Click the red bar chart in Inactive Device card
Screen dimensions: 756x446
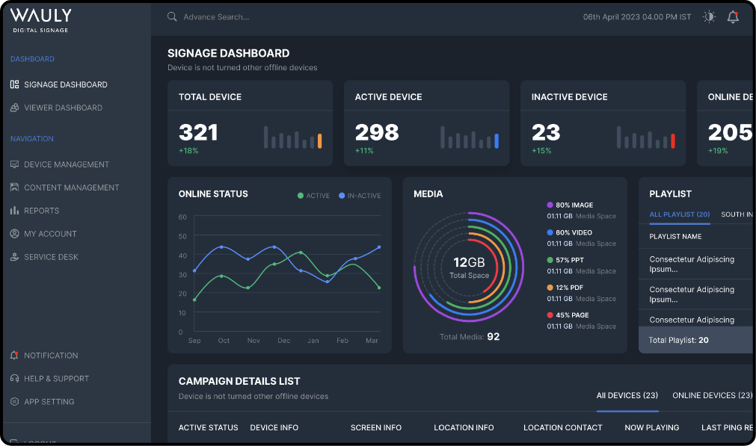pos(646,137)
